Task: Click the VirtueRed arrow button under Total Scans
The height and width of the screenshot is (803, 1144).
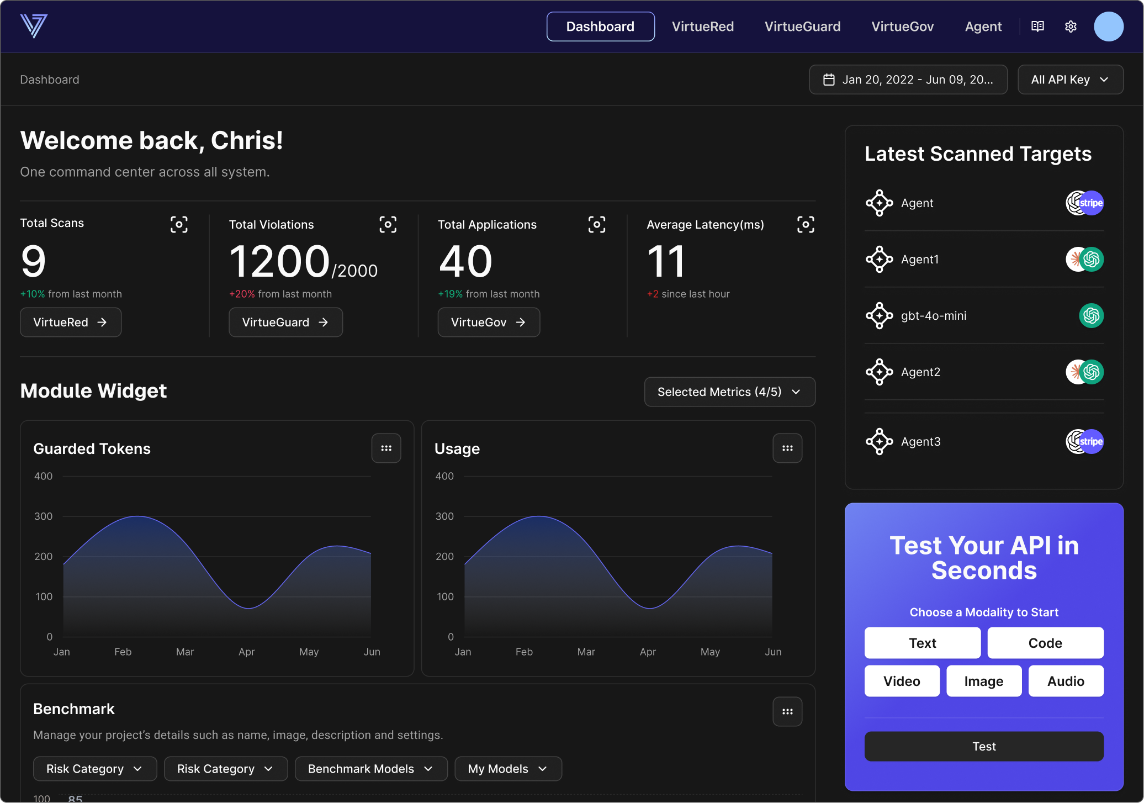Action: click(x=71, y=322)
